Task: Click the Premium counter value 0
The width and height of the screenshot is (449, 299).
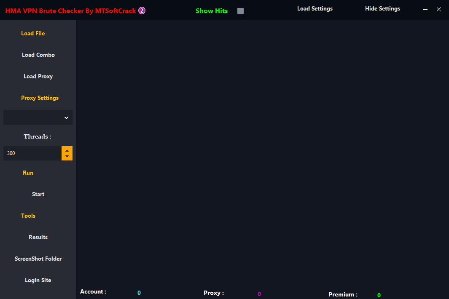Action: (379, 295)
